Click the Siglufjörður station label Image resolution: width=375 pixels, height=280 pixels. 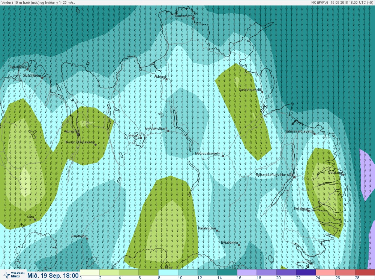[18, 67]
